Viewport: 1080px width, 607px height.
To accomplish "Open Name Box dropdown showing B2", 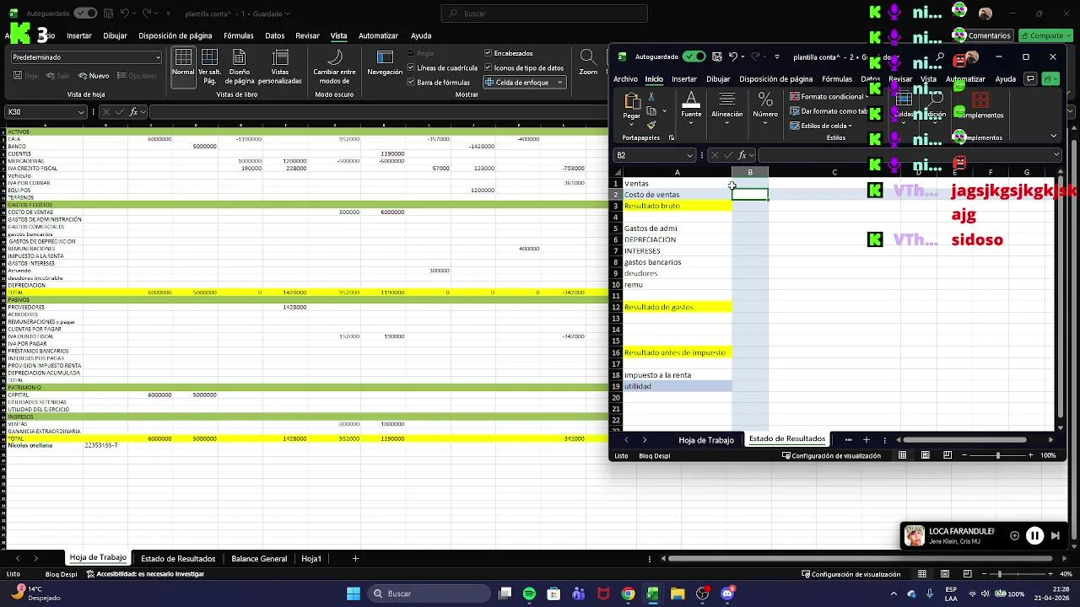I will click(689, 155).
